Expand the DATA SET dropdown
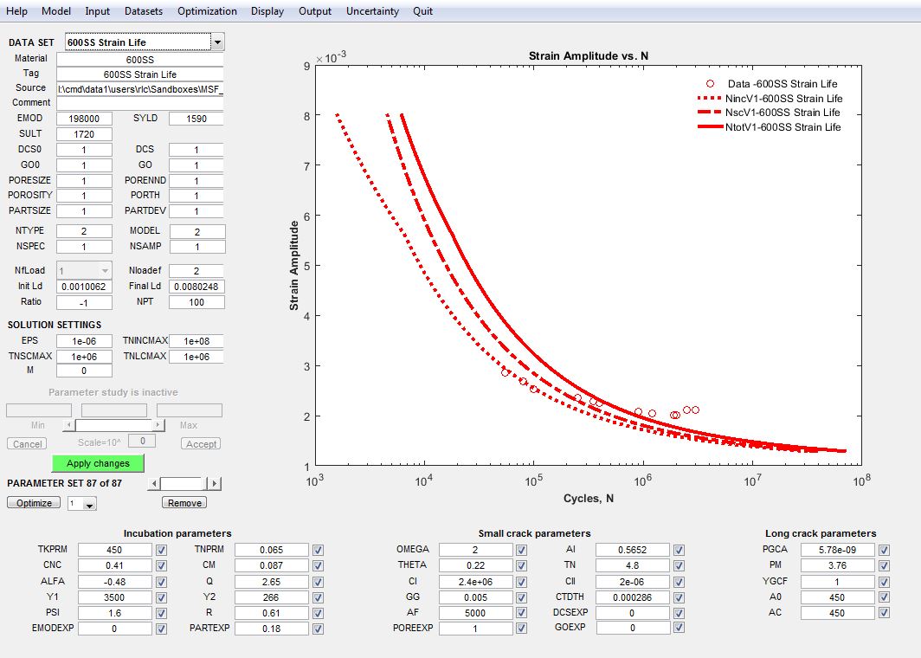This screenshot has width=921, height=658. (x=217, y=42)
